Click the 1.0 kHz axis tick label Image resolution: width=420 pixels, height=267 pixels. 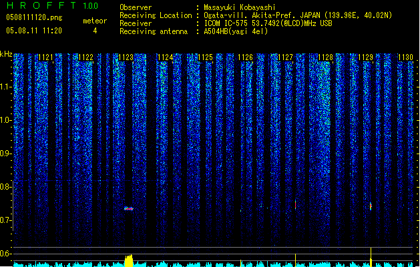5,120
